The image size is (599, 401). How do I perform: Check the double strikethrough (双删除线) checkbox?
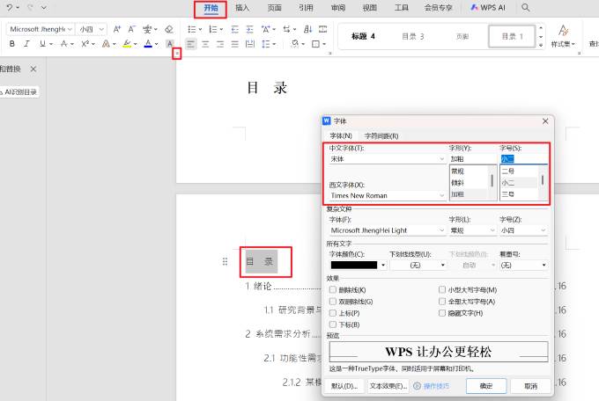pos(333,302)
